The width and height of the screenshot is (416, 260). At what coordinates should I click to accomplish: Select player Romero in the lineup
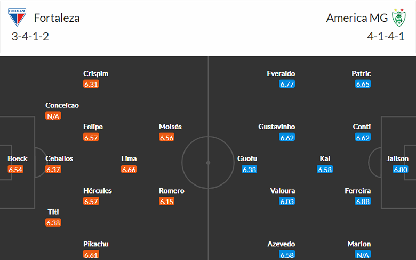click(x=171, y=190)
